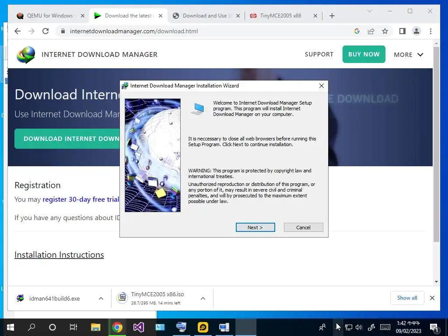Open a new browser tab
This screenshot has height=336, width=448.
pyautogui.click(x=332, y=16)
